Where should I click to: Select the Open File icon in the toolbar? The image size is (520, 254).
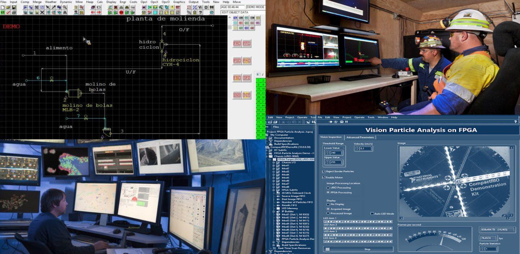click(x=7, y=7)
